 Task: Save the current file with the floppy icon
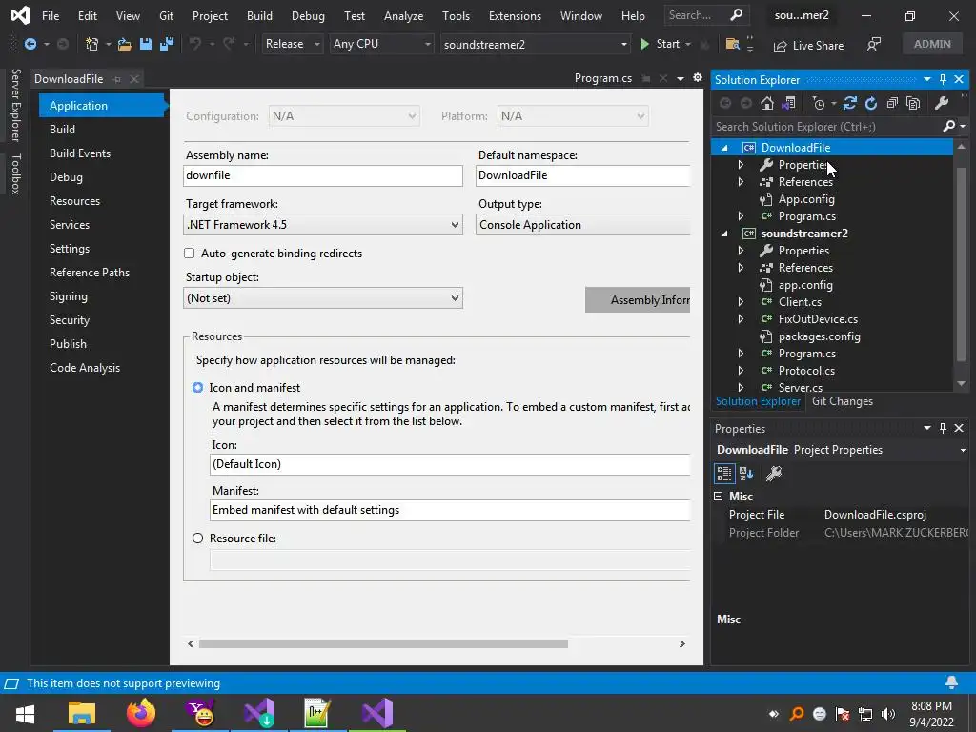point(146,44)
